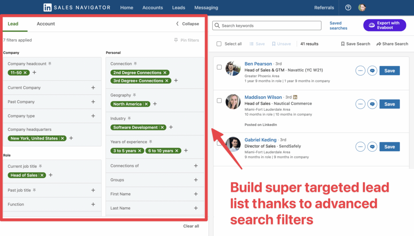Open Saved searches link

(x=338, y=25)
